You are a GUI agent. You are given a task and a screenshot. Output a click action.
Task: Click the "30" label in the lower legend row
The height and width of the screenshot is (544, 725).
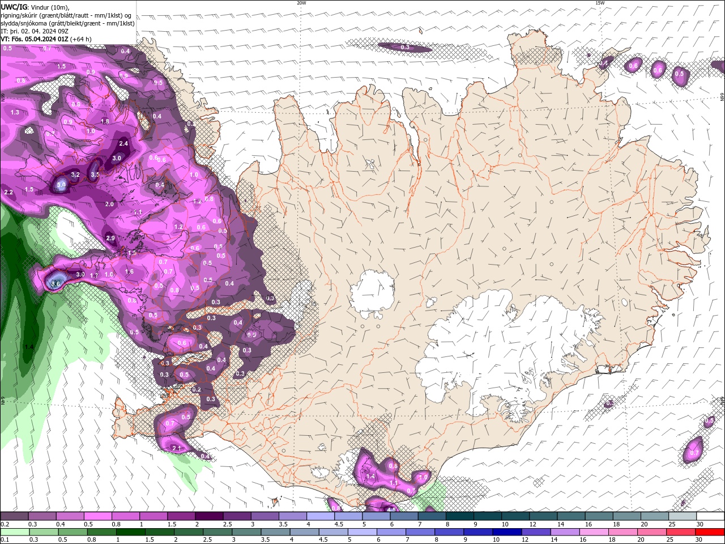tap(700, 540)
